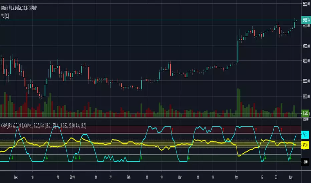Click the tallest green volume bar at April
The image size is (311, 183).
tap(238, 103)
